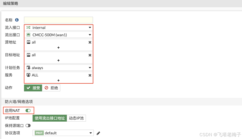This screenshot has width=242, height=139.
Task: Remove the ALL service entry
Action: (x=90, y=75)
